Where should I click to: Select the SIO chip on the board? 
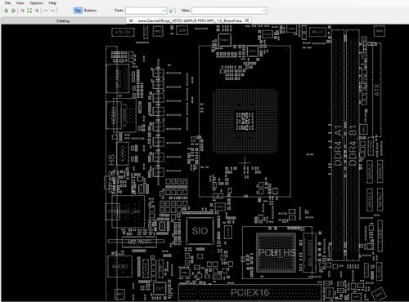(x=200, y=231)
